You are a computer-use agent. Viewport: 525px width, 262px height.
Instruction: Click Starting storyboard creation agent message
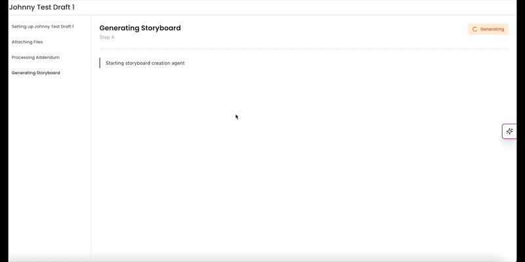[145, 63]
